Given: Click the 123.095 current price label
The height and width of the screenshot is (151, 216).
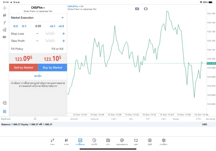Looking at the screenshot, I should pyautogui.click(x=211, y=63).
